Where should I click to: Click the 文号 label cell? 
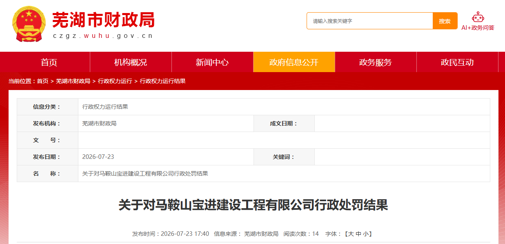(x=47, y=140)
